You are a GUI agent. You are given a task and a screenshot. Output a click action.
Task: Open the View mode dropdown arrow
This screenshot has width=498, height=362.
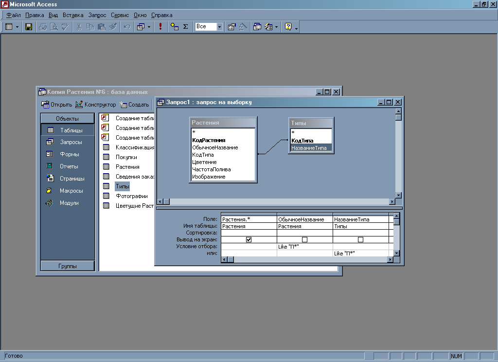click(17, 27)
